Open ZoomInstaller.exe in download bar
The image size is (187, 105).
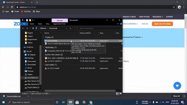click(x=14, y=96)
